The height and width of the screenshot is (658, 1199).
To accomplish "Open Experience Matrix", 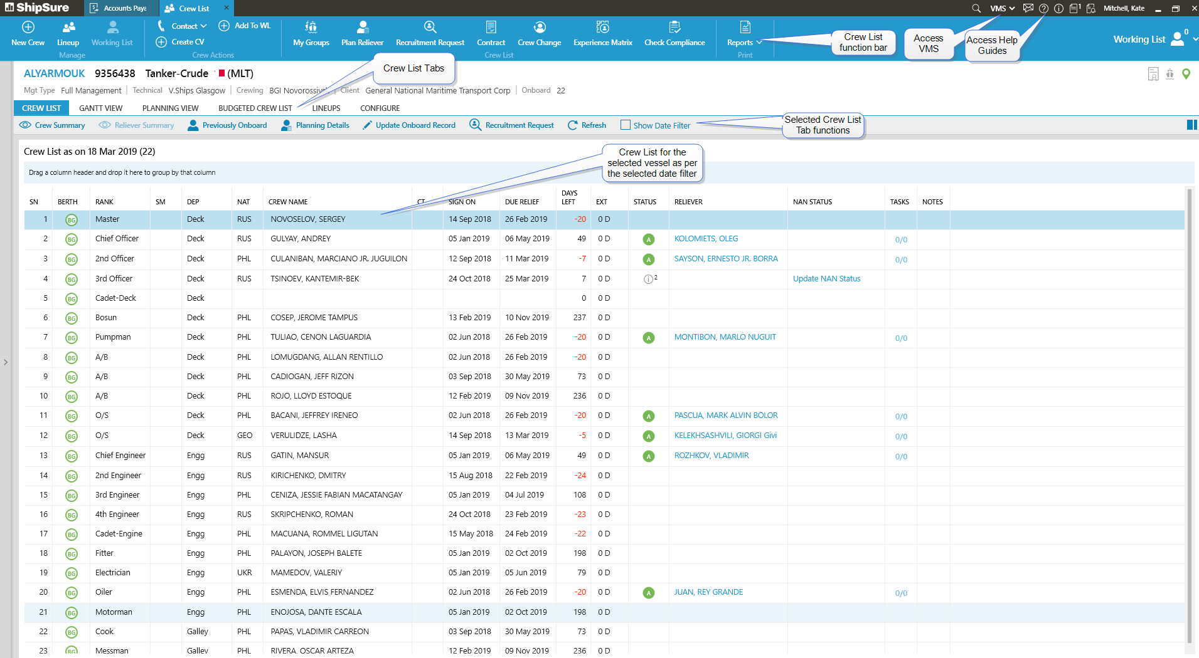I will point(602,28).
